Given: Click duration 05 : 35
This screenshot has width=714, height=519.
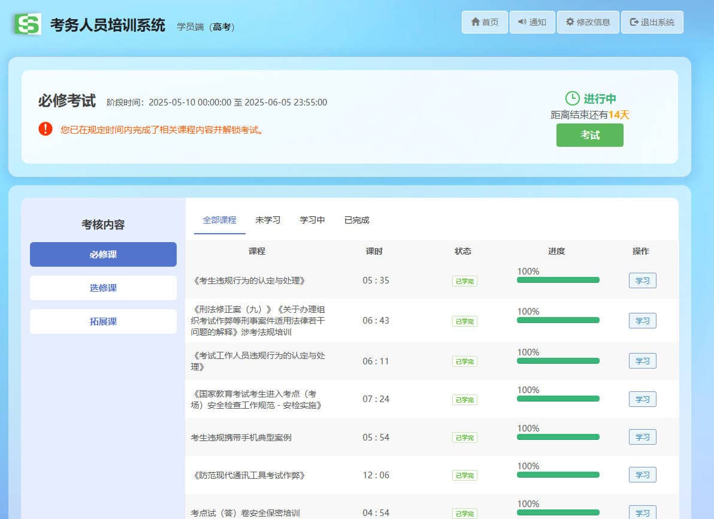Looking at the screenshot, I should pos(376,280).
